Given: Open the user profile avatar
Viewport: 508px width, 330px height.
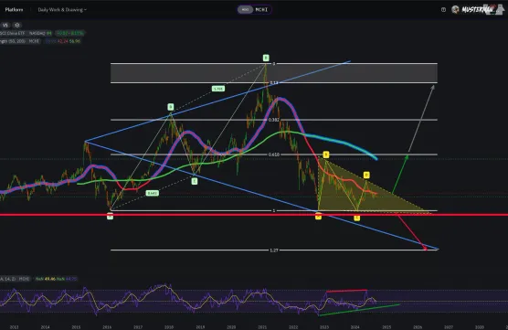Looking at the screenshot, I should [x=455, y=9].
